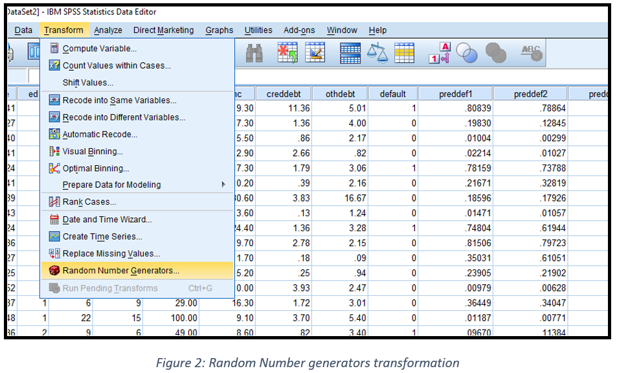Open the Add-ons menu
617x373 pixels.
(299, 30)
